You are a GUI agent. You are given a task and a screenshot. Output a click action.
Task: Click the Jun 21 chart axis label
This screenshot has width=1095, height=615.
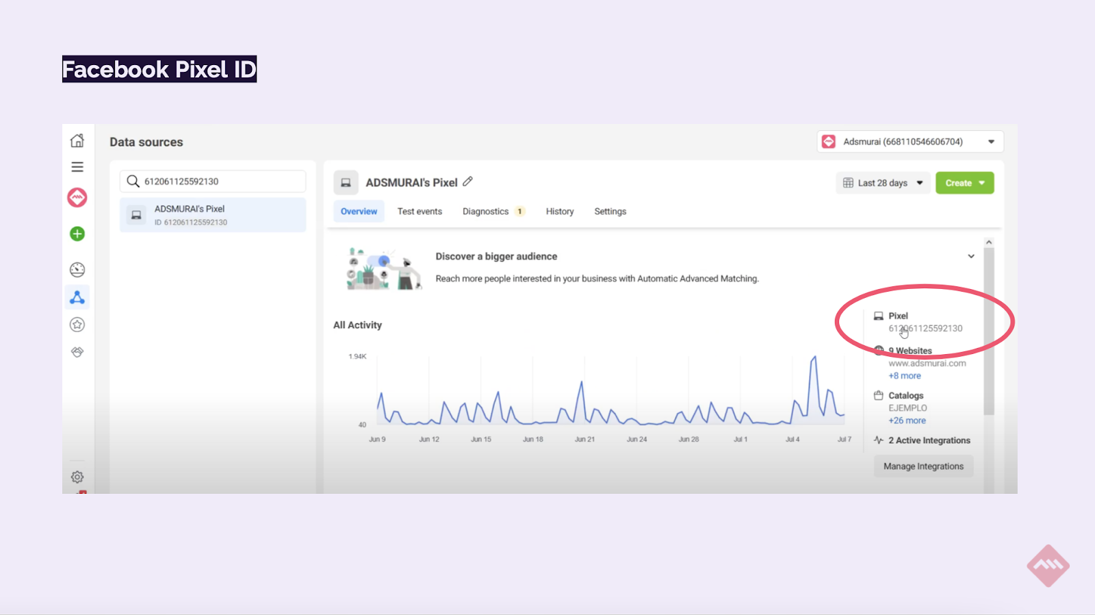click(584, 440)
